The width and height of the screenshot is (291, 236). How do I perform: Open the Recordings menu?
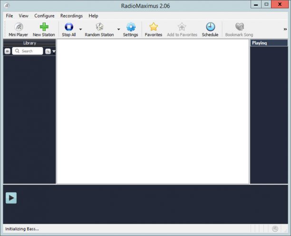[x=71, y=16]
